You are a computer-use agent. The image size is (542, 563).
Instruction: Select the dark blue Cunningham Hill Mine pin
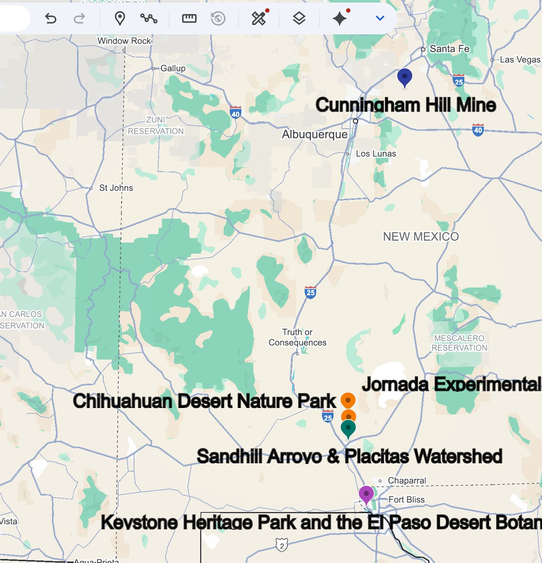pos(404,77)
